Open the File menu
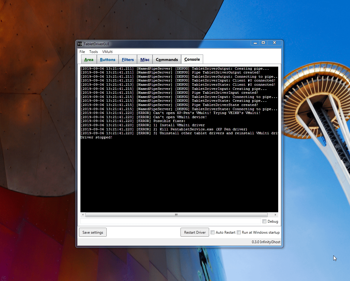The width and height of the screenshot is (350, 281). coord(82,51)
